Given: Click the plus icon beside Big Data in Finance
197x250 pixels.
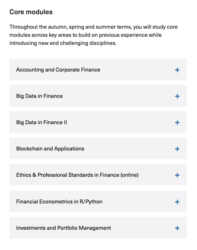Looking at the screenshot, I should click(177, 96).
